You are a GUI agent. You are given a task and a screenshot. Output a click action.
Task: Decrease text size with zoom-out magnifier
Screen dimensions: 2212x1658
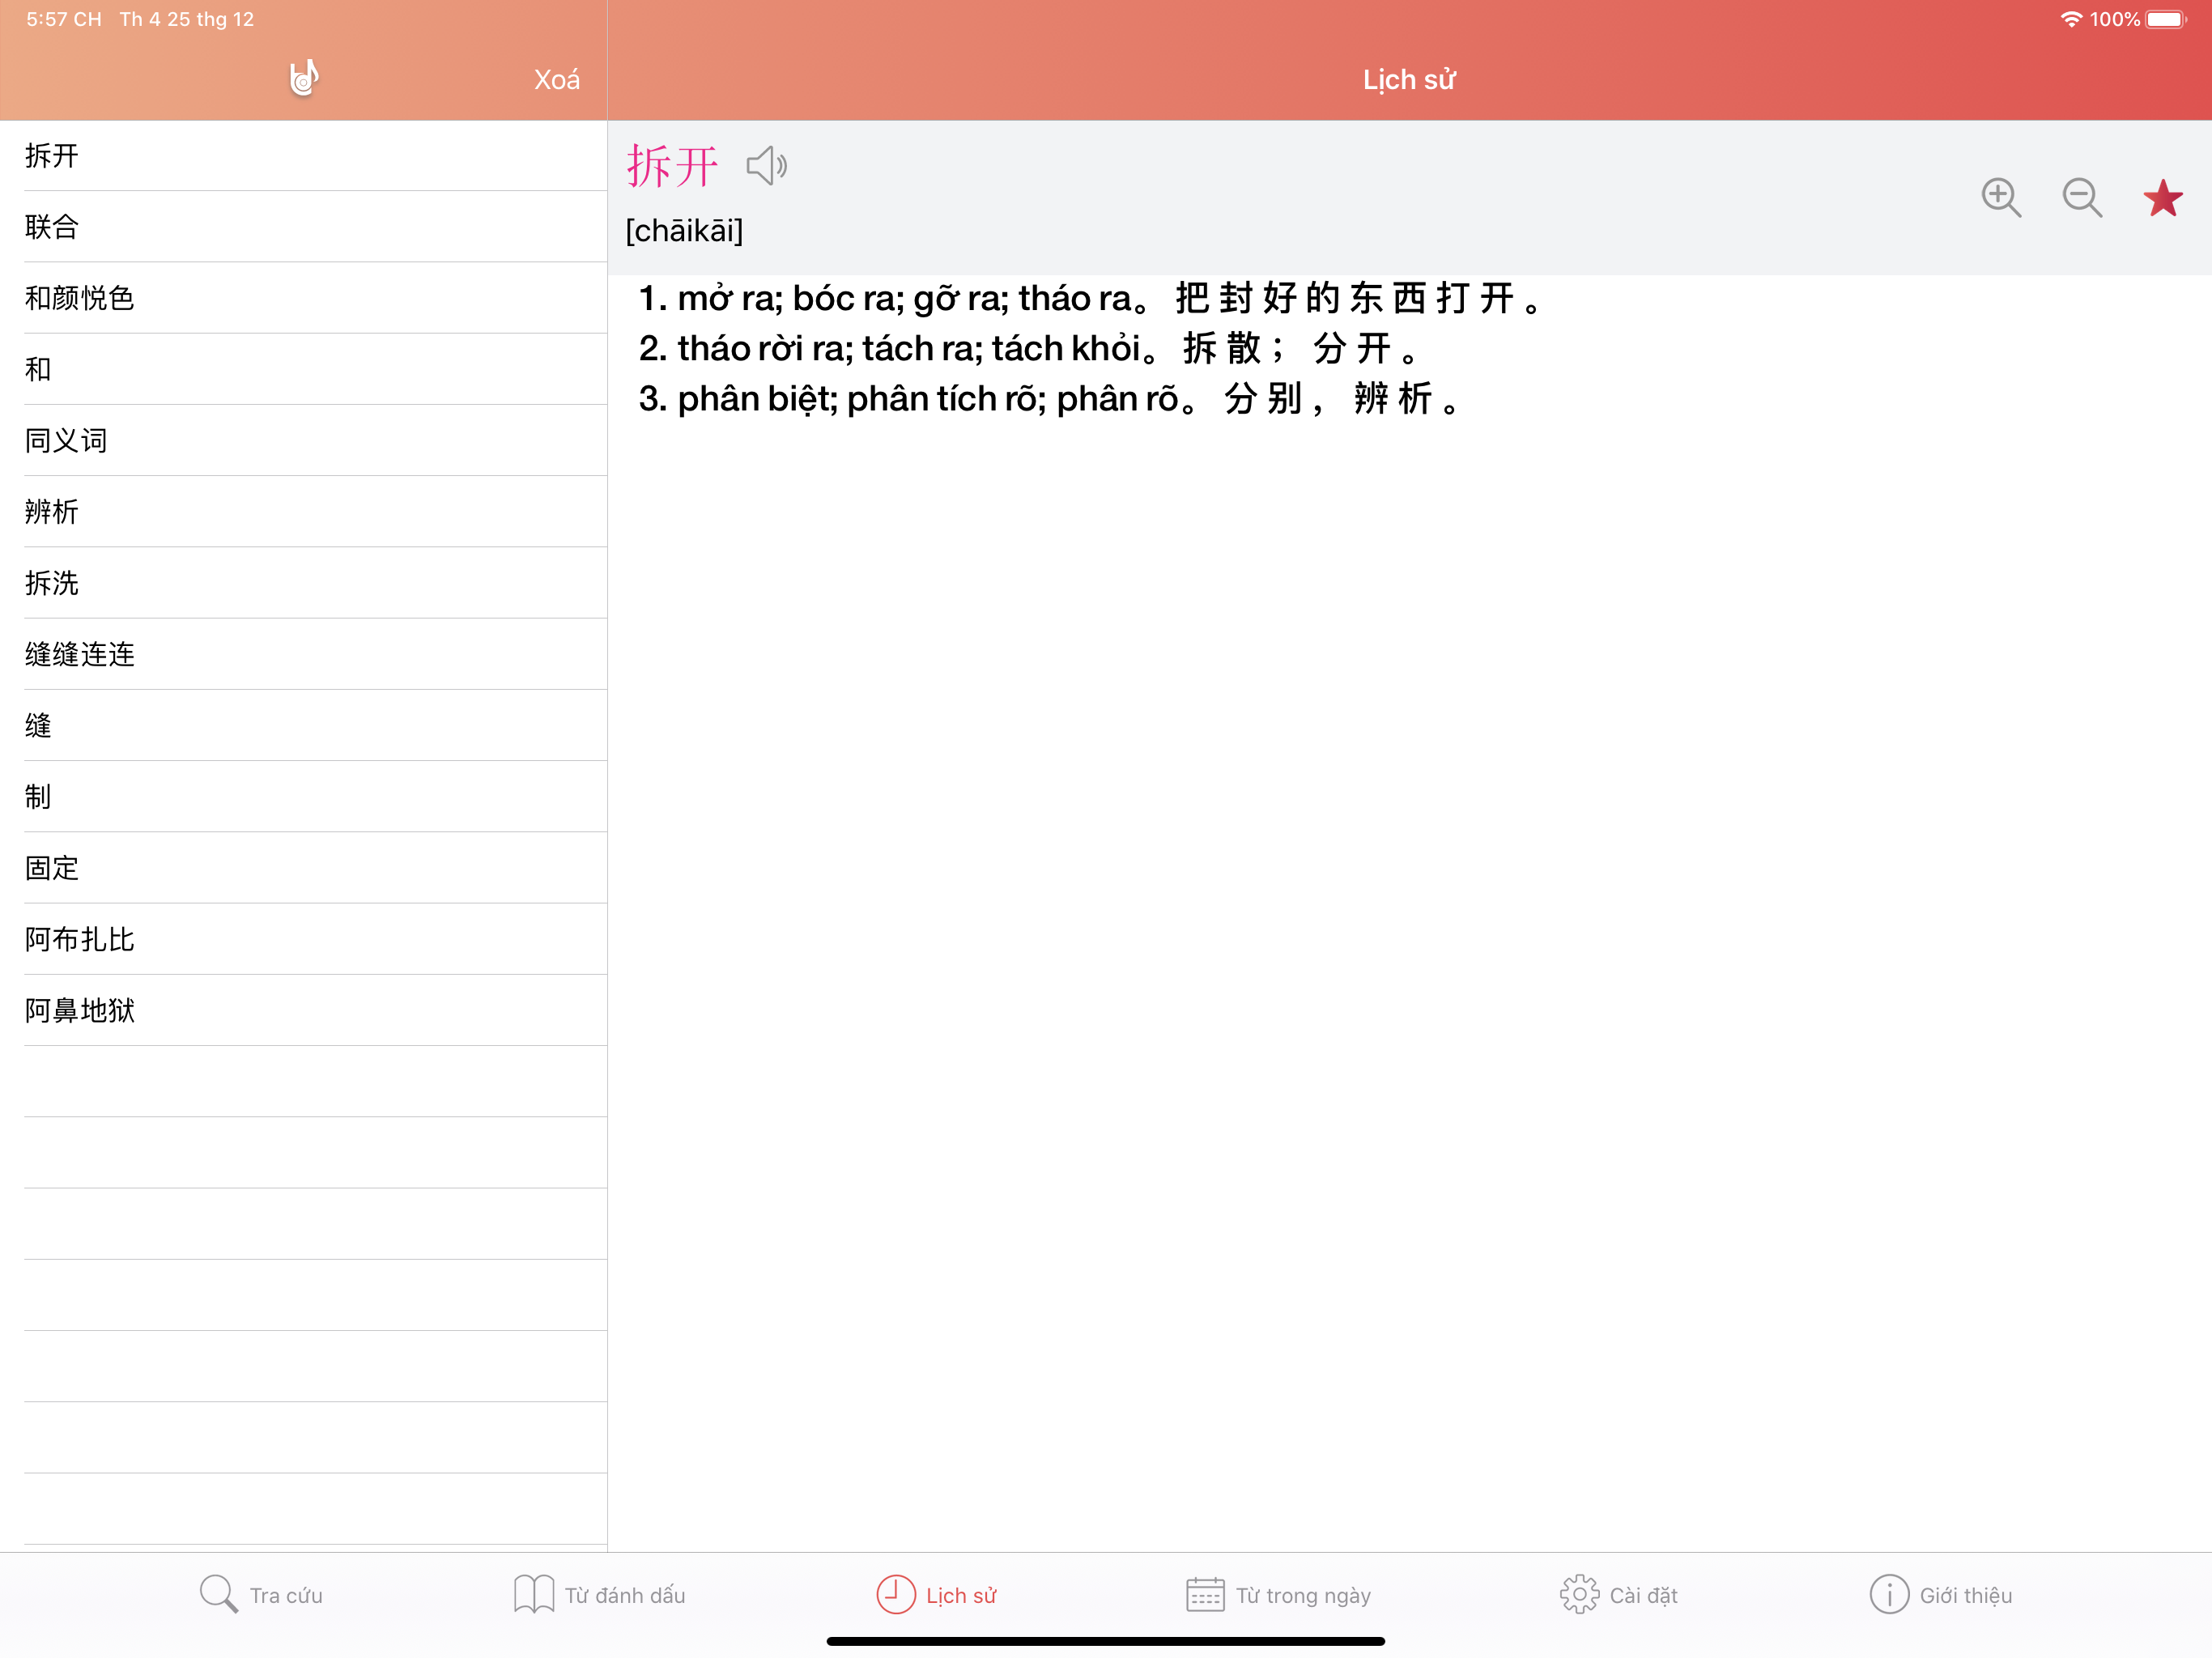(2082, 197)
